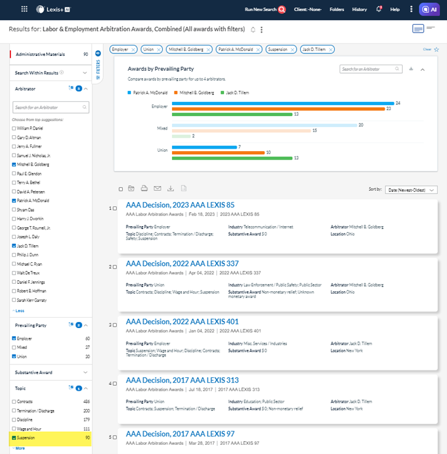
Task: Click the document export icon in toolbar
Action: point(184,189)
